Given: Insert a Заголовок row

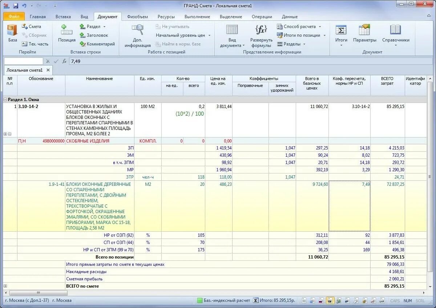Looking at the screenshot, I should (94, 35).
